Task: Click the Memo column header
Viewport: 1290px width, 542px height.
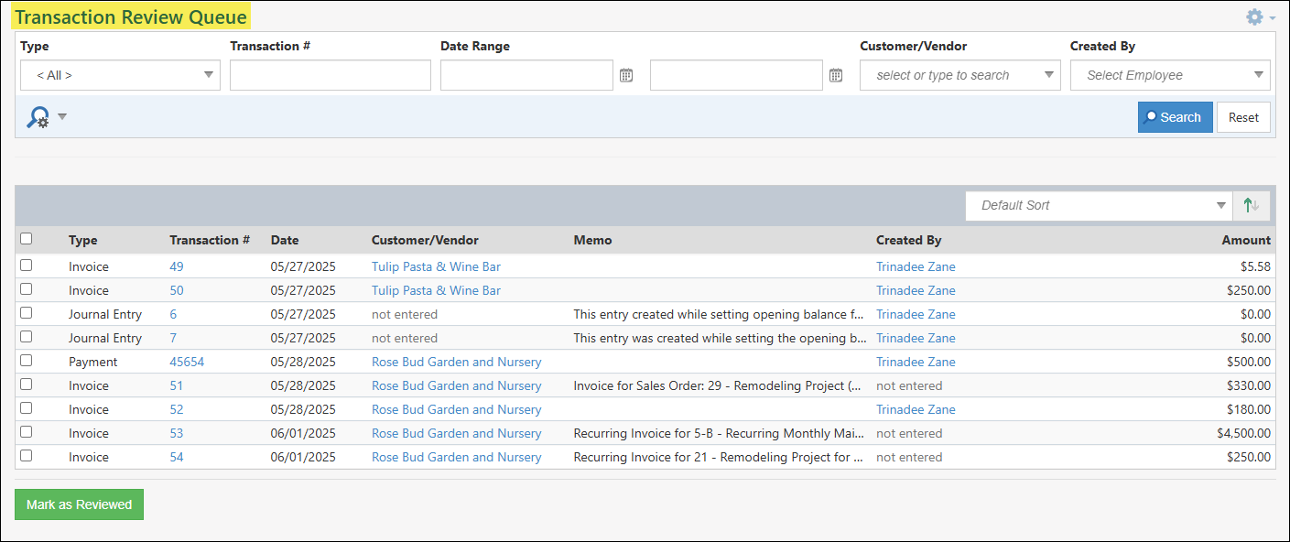Action: coord(592,240)
